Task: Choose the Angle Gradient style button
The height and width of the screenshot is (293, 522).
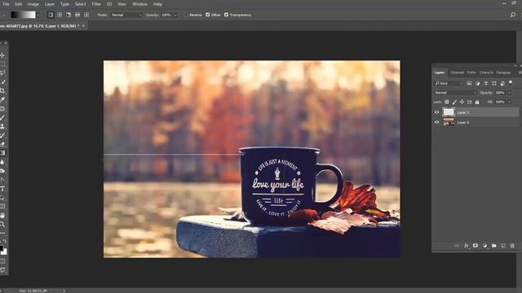Action: (x=69, y=15)
